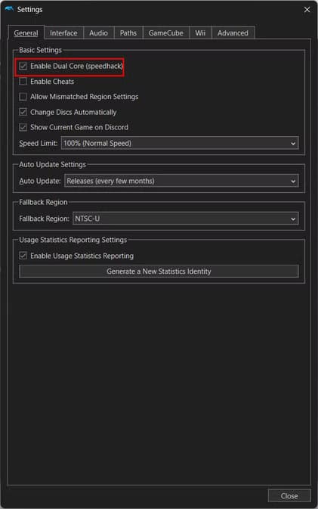
Task: Select the Wii tab
Action: pos(200,33)
